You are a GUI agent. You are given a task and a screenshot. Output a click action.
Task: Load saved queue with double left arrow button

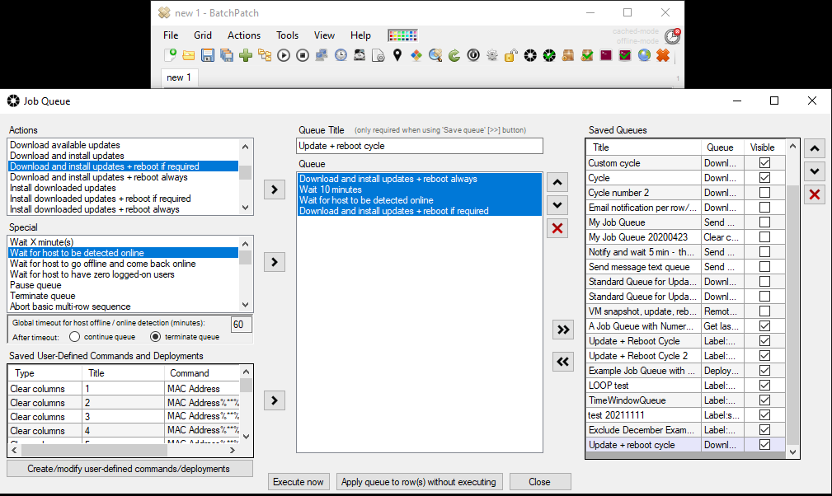[x=563, y=362]
